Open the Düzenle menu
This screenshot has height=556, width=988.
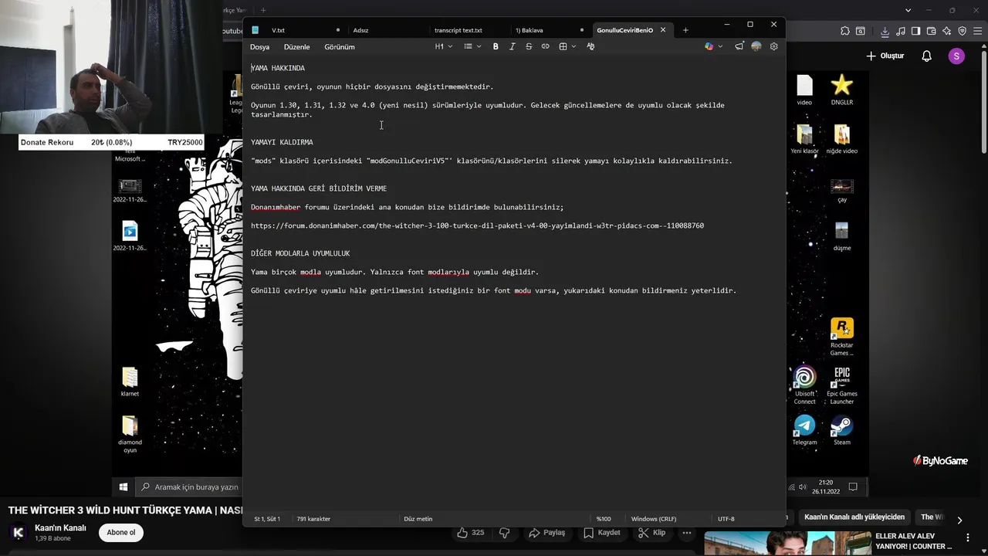click(x=296, y=47)
